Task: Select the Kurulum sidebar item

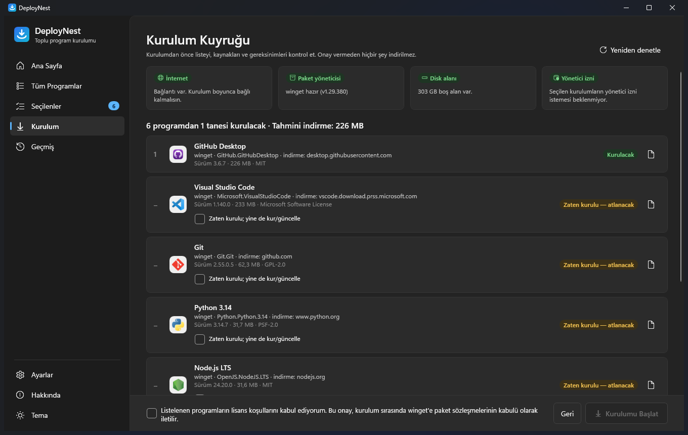Action: [67, 126]
